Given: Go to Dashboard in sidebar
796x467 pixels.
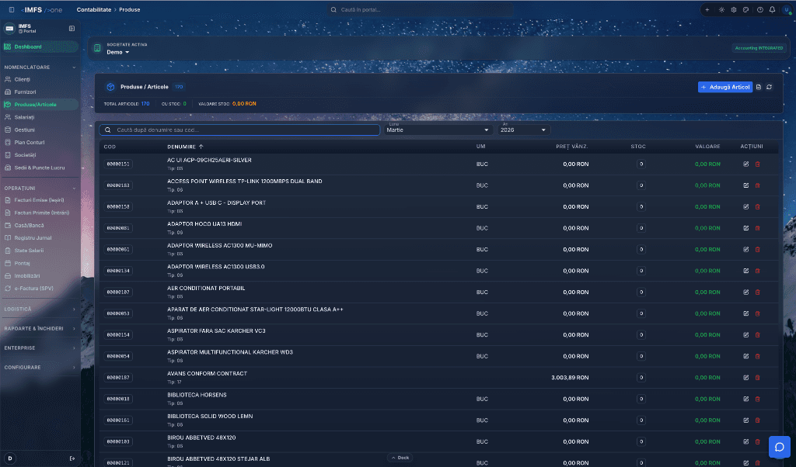Looking at the screenshot, I should [40, 47].
